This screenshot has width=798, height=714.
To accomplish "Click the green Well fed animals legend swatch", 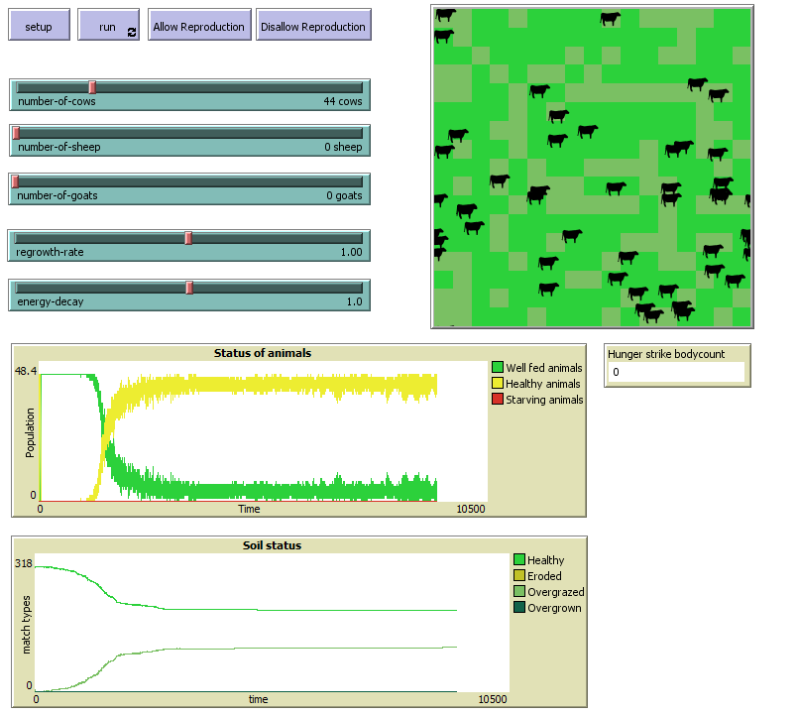I will [498, 368].
